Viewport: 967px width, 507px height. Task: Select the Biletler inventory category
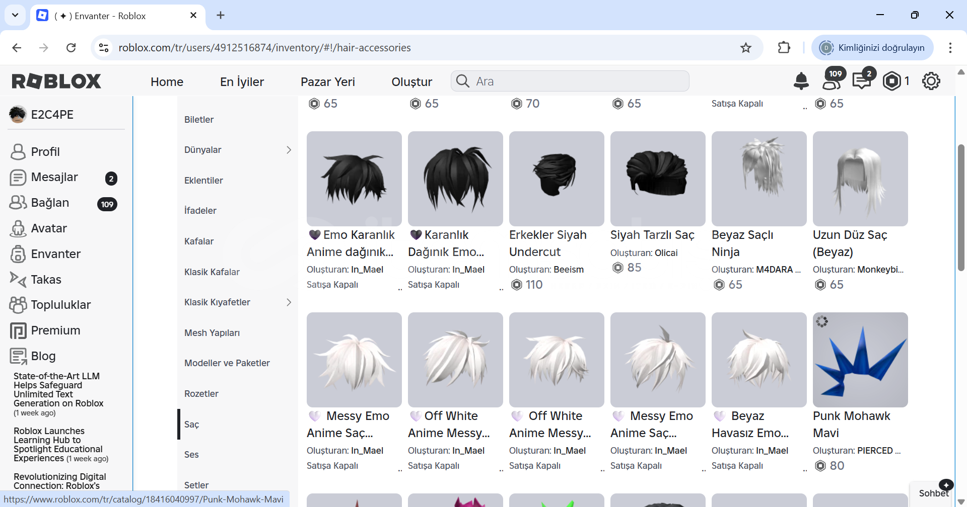tap(238, 120)
